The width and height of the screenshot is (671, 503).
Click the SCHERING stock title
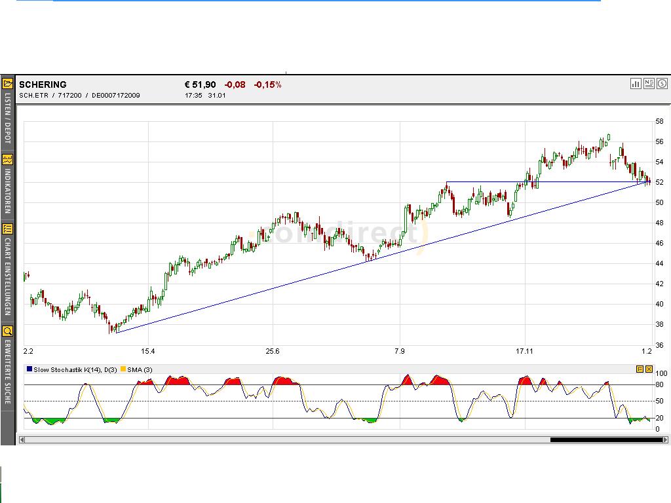(43, 84)
